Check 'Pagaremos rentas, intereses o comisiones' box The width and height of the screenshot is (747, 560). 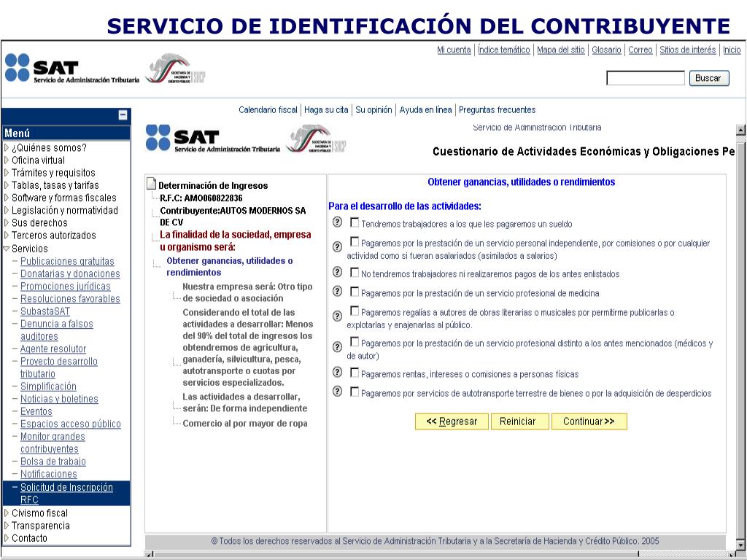[355, 373]
